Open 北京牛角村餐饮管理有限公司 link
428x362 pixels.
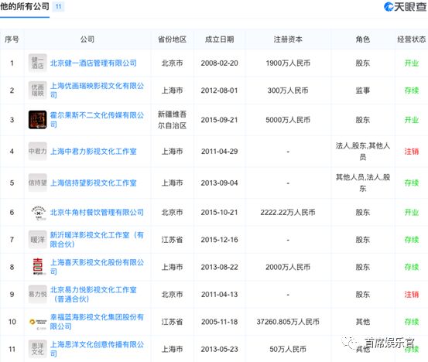click(97, 213)
